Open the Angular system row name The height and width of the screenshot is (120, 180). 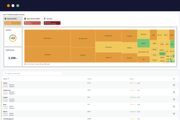pyautogui.click(x=5, y=97)
